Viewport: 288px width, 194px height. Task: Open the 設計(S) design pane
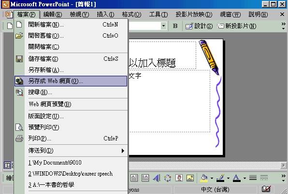click(x=199, y=26)
